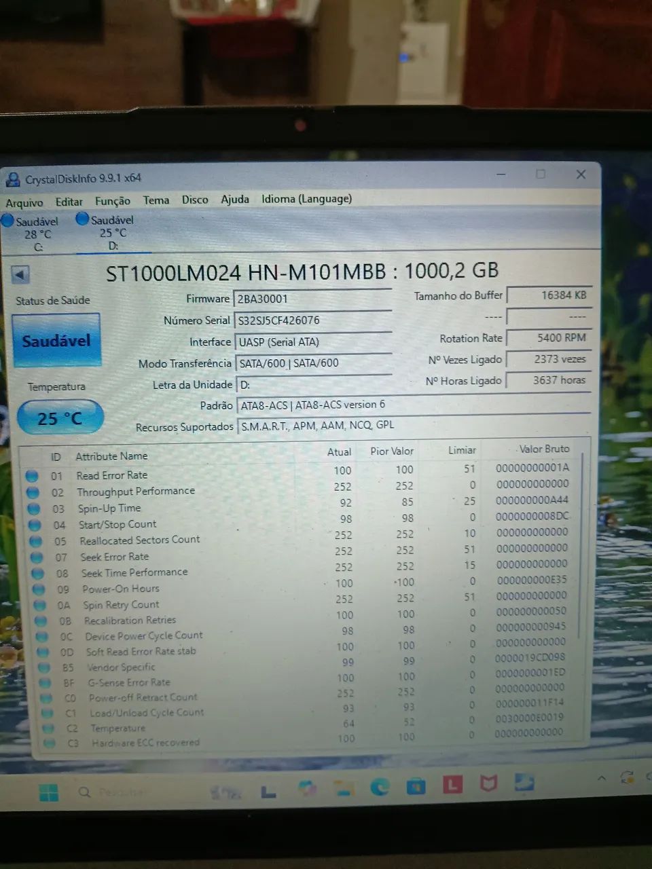652x869 pixels.
Task: Click the status dot for Start/Stop Count
Action: coord(35,525)
